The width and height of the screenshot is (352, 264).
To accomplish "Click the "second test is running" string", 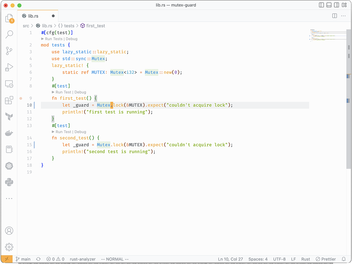I will [x=118, y=152].
